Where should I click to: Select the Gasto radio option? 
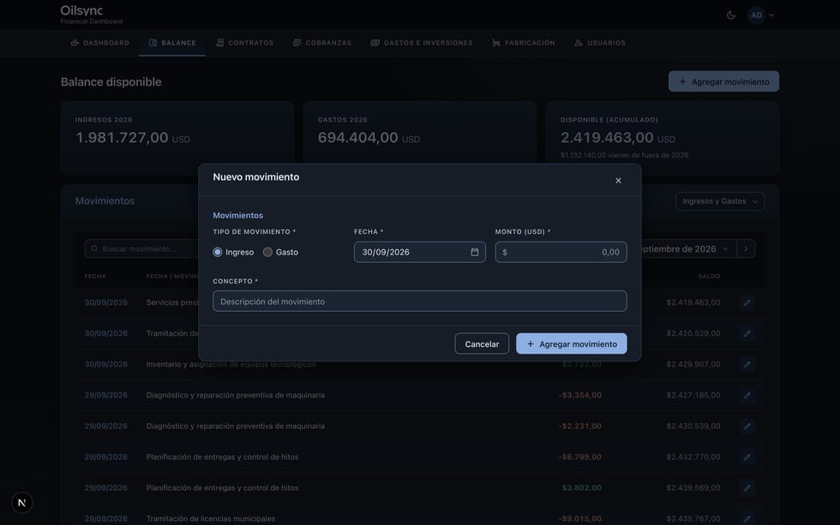point(267,252)
